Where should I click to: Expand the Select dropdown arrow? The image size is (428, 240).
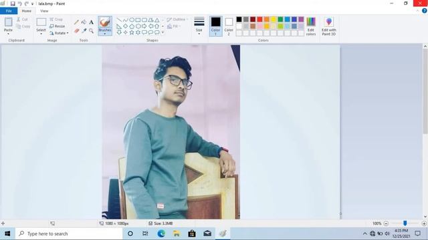[41, 34]
